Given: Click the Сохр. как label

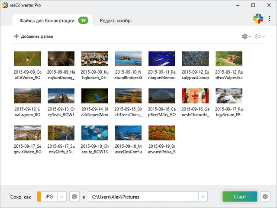Looking at the screenshot, I should (x=21, y=197).
